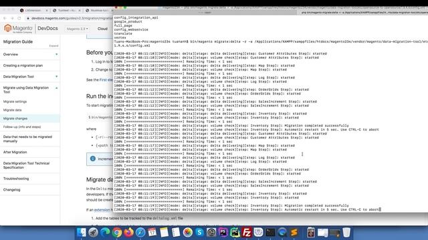Reload the DevDocs page
Image resolution: width=428 pixels, height=240 pixels.
click(19, 18)
